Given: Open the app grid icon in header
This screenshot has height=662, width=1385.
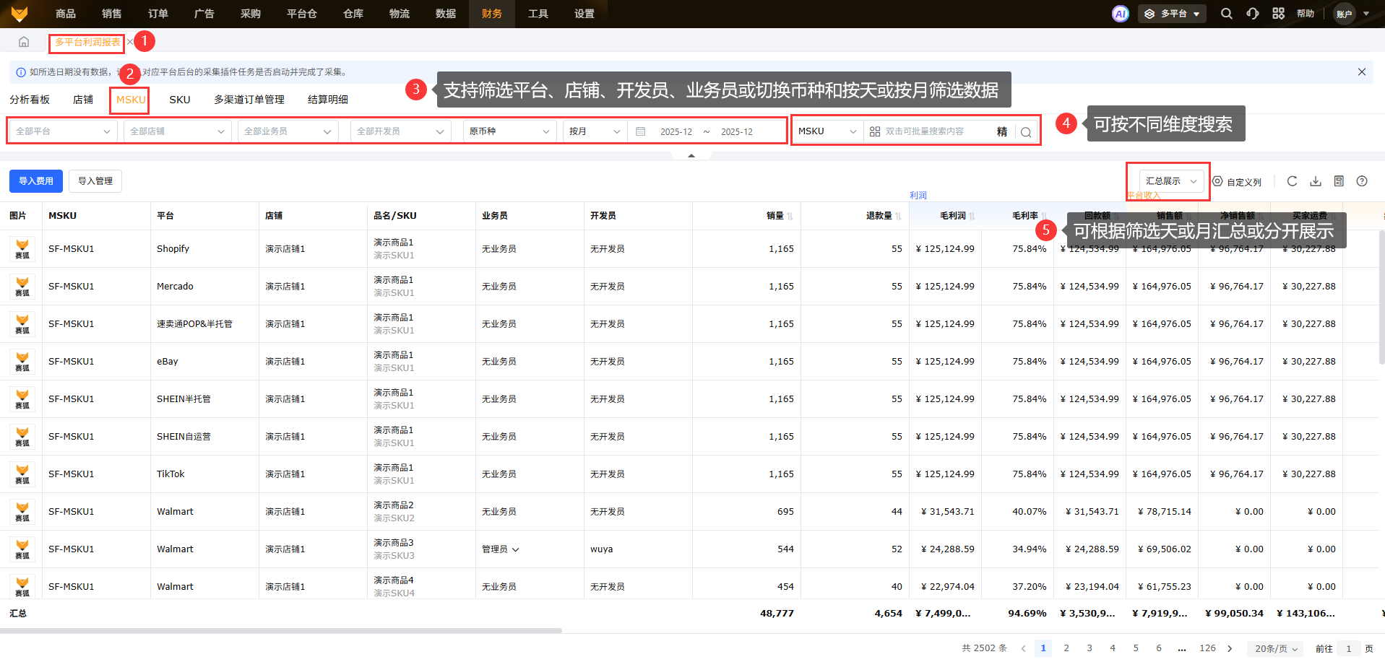Looking at the screenshot, I should pyautogui.click(x=1278, y=14).
